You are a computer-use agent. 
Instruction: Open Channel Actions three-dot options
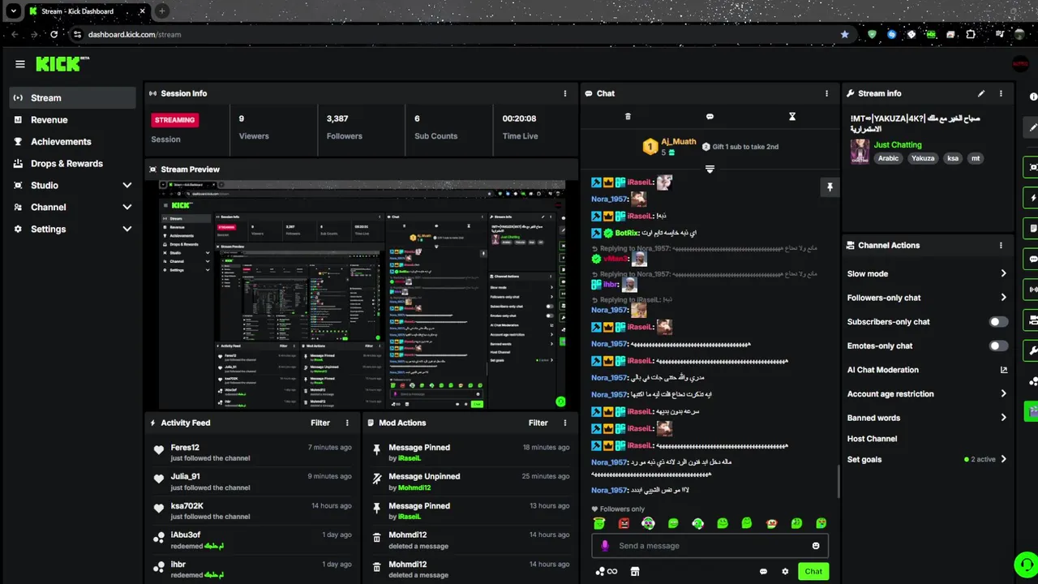coord(1001,245)
